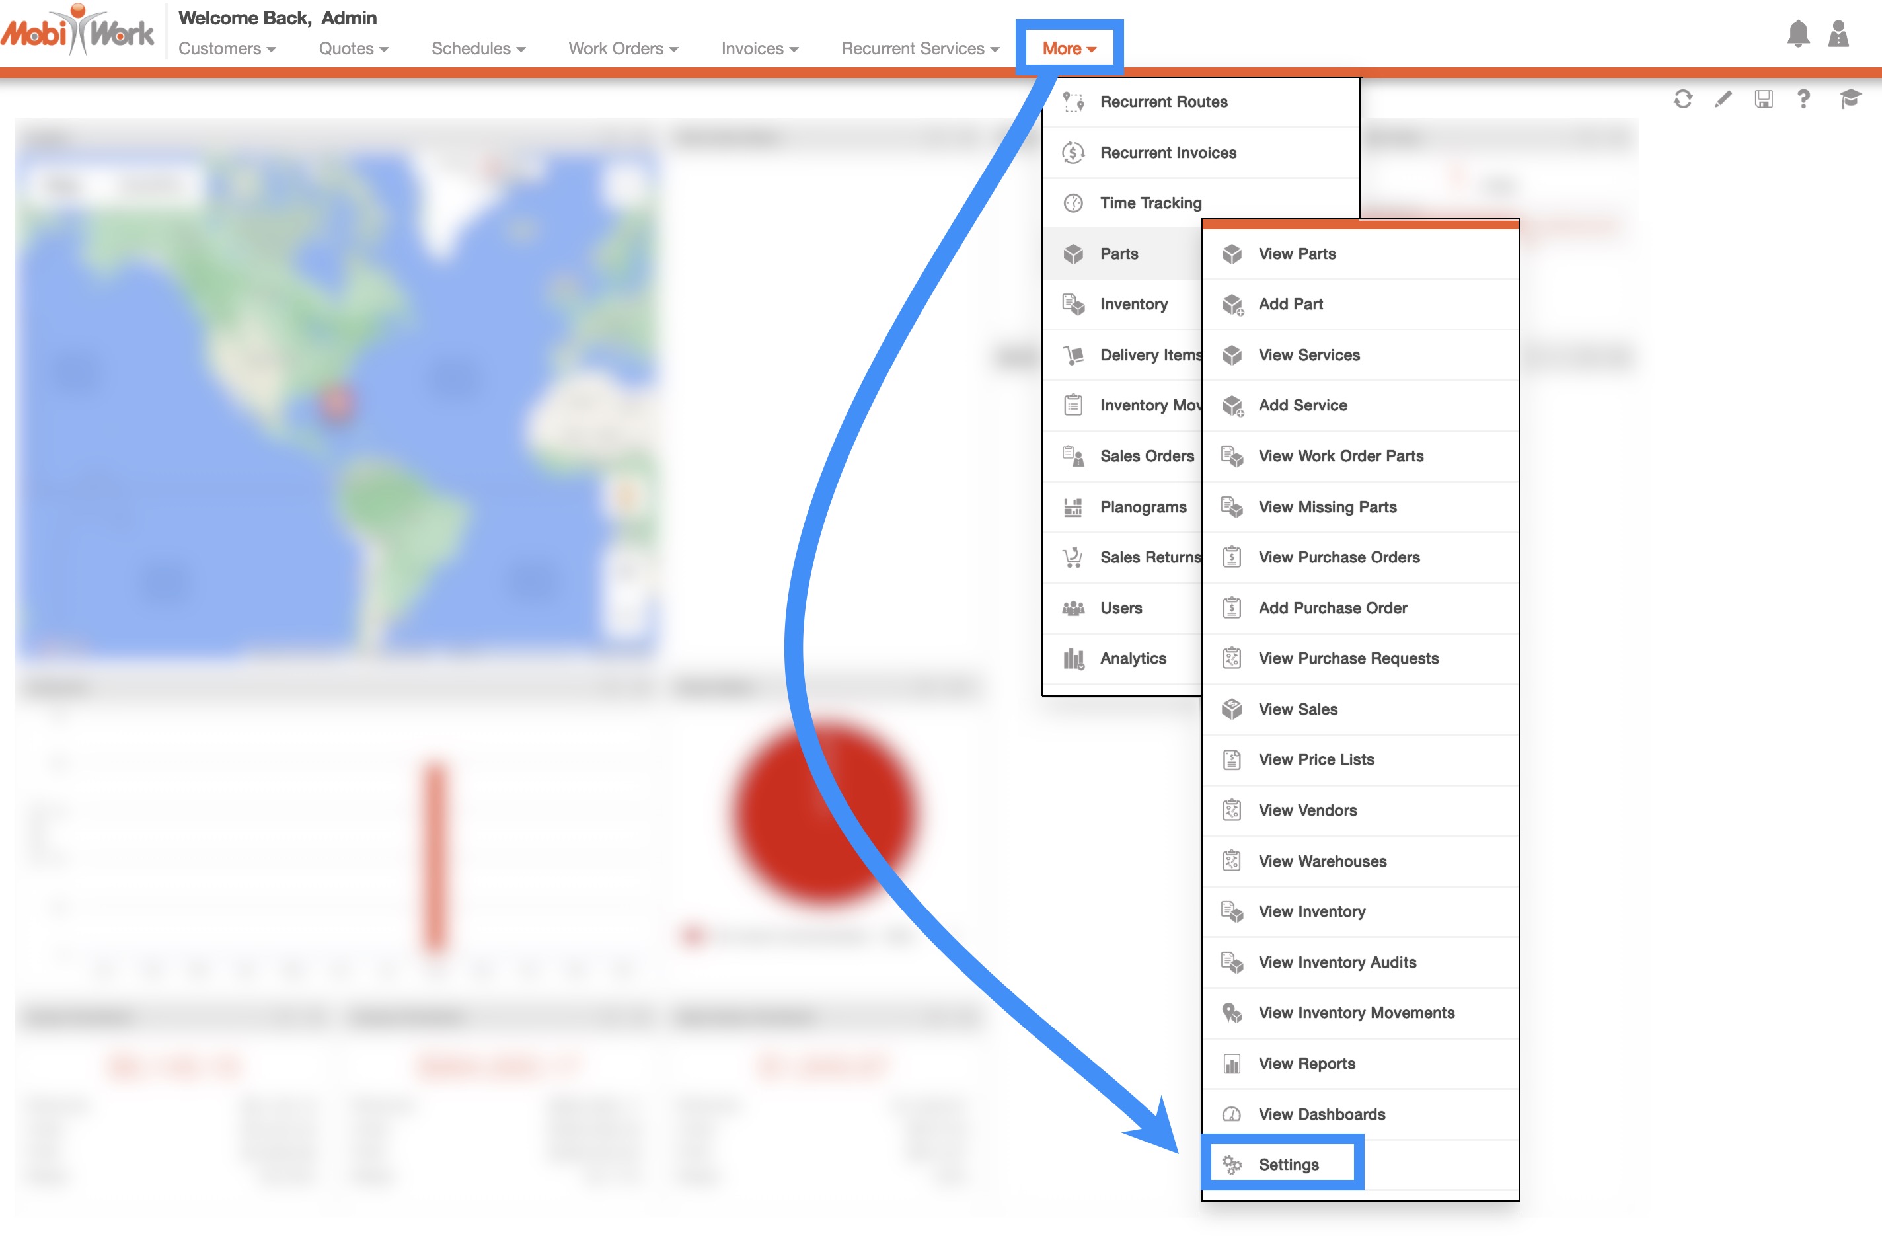Choose View Purchase Orders submenu item
This screenshot has width=1882, height=1240.
(x=1339, y=557)
